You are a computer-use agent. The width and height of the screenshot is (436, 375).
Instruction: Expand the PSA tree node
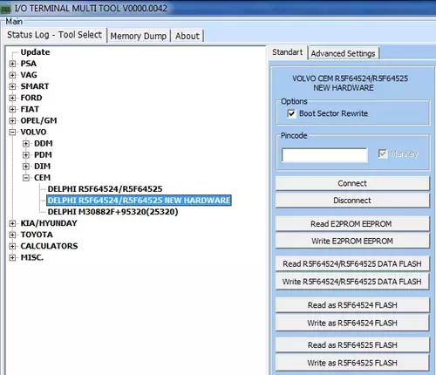(12, 64)
